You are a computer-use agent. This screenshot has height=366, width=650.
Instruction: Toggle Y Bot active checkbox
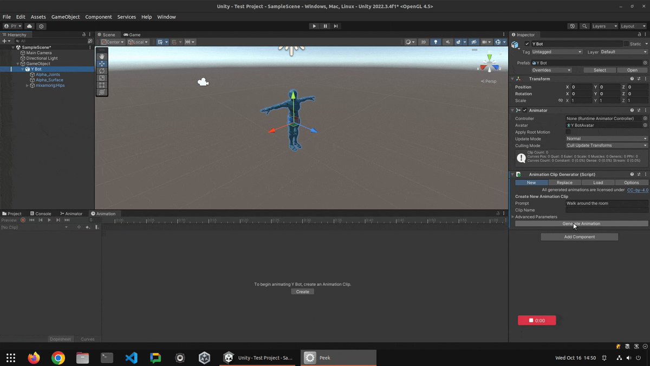(x=527, y=44)
